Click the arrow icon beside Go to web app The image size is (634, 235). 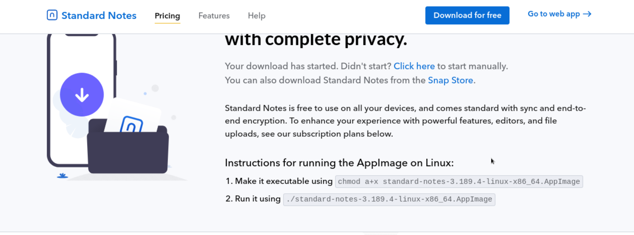[588, 14]
